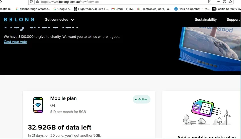Screen dimensions: 241x139
Task: Open the Hors de Combat Facebook bookmark
Action: coord(192,9)
